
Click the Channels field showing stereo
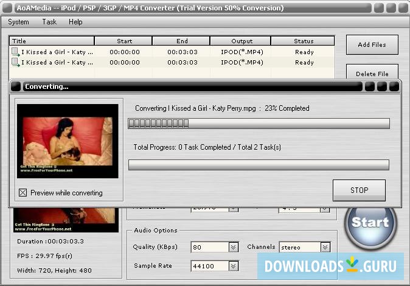300,247
